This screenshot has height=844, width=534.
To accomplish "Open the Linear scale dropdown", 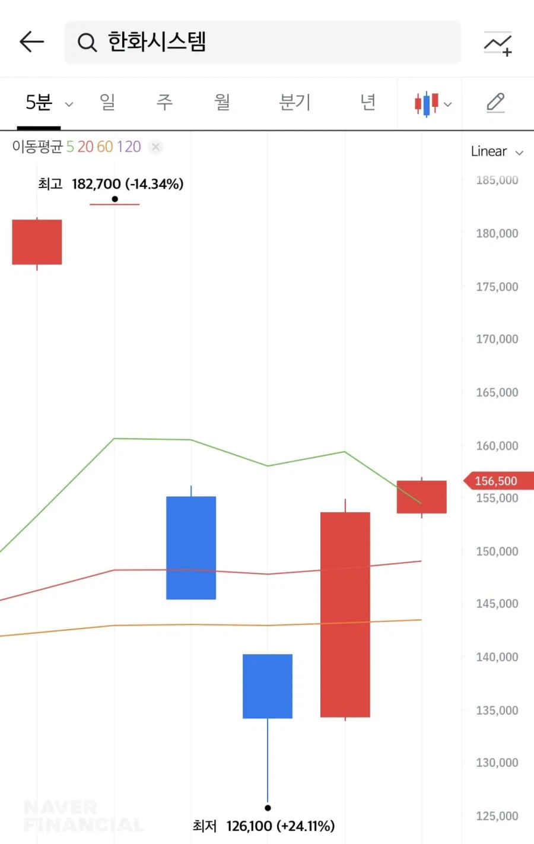I will point(497,151).
